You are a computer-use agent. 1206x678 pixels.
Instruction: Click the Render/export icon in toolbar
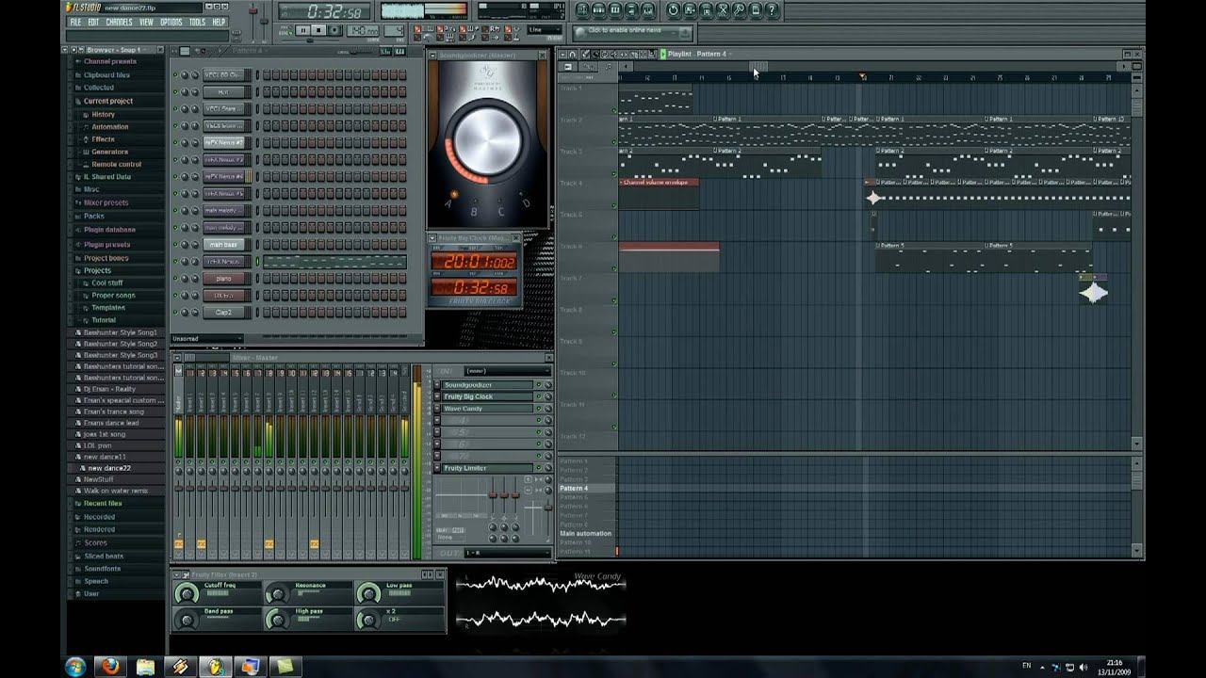point(706,10)
